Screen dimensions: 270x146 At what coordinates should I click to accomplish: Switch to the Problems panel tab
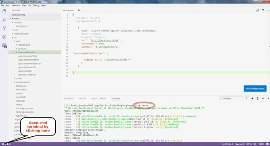coord(69,98)
